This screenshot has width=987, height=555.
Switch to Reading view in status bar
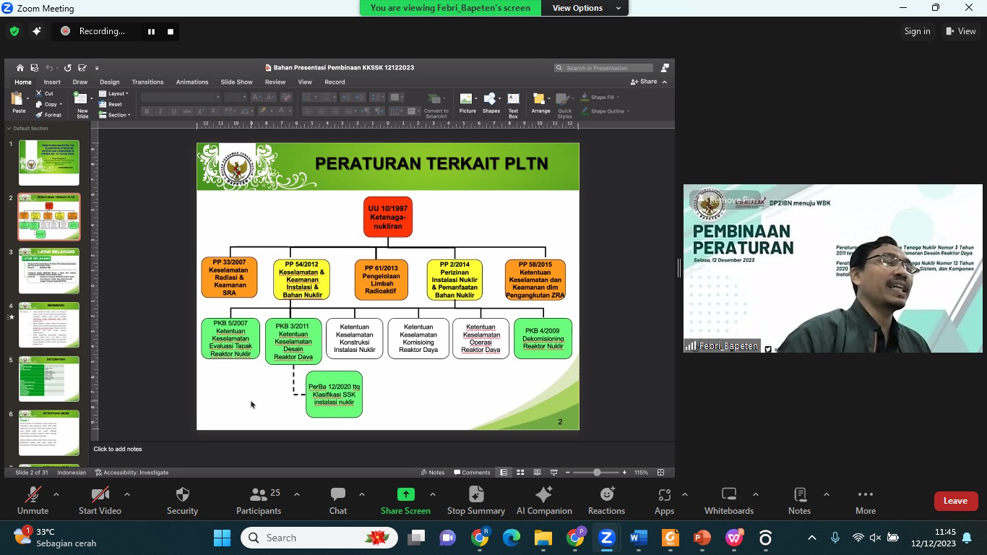click(537, 473)
